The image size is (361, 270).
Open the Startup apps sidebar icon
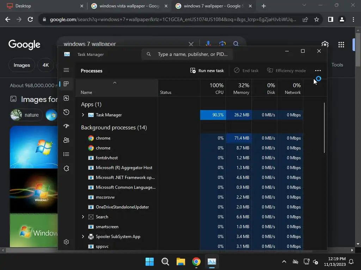tap(66, 126)
